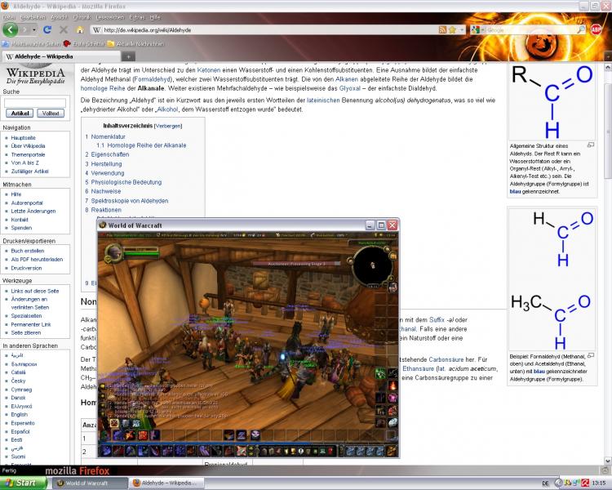Click the magnifier search icon in Google box
The height and width of the screenshot is (490, 612).
581,29
